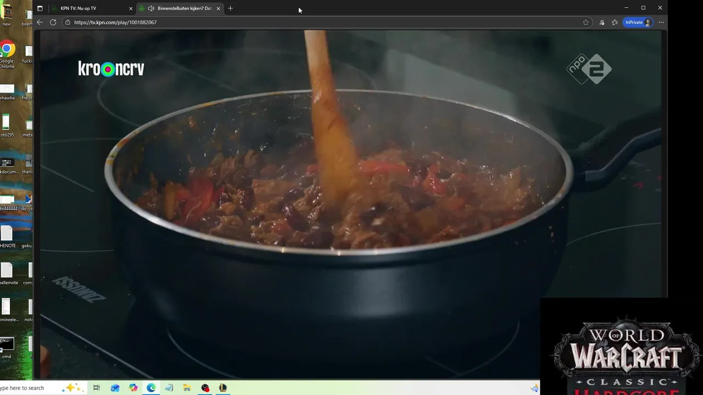Close the KPN TV: Nu op TV tab
The width and height of the screenshot is (703, 395).
(x=131, y=8)
